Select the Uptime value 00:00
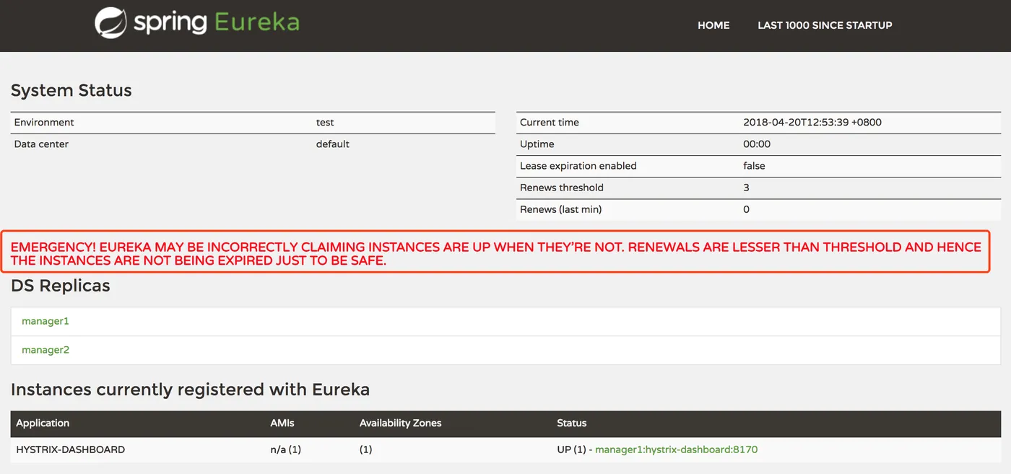 757,144
